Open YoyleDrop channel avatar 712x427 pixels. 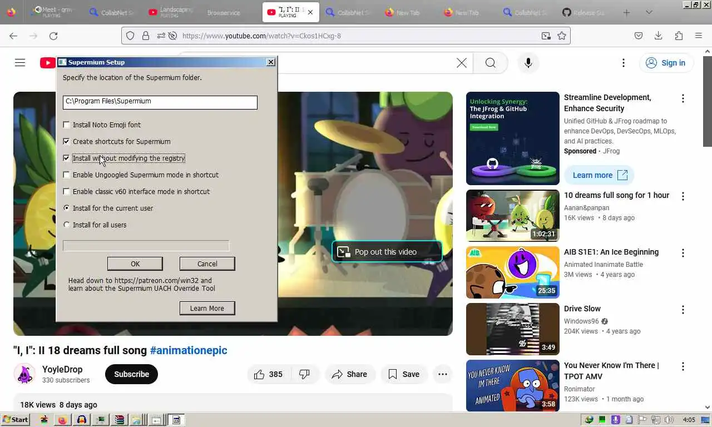click(24, 374)
